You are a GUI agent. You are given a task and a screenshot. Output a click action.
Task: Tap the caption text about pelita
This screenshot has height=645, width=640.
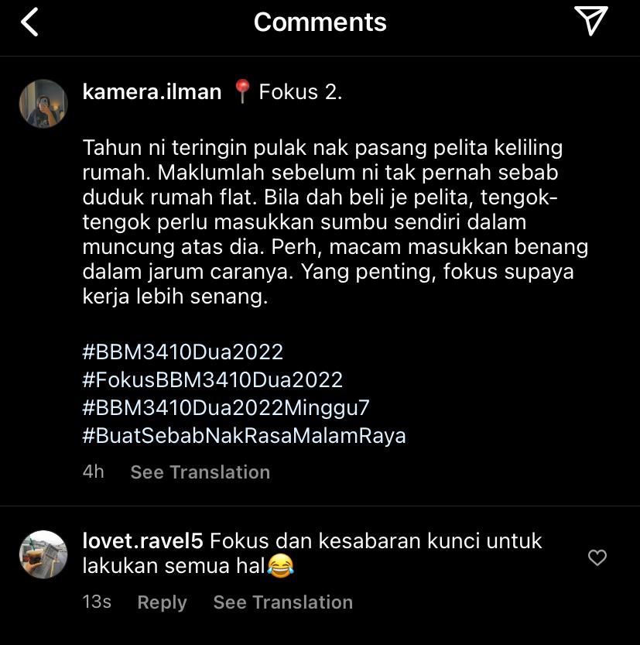(335, 222)
